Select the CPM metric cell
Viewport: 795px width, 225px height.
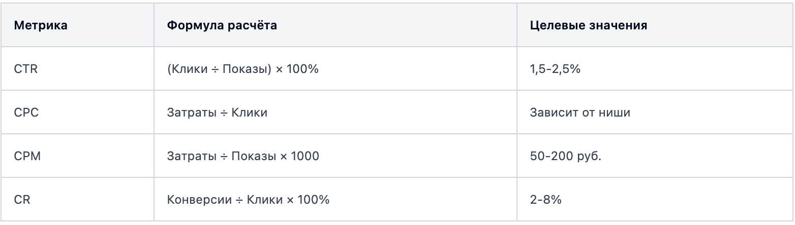point(27,156)
